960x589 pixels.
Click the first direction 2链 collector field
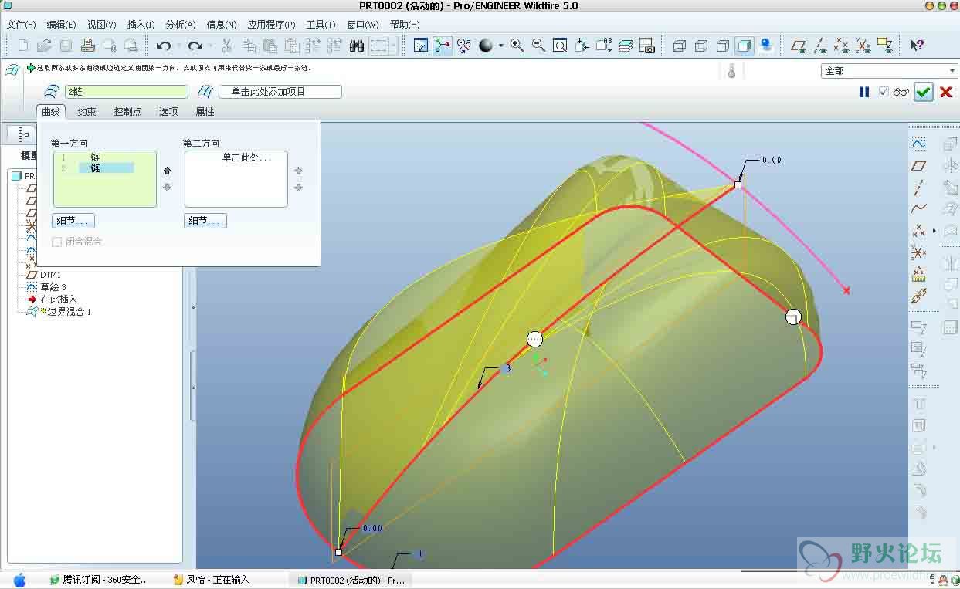click(126, 92)
